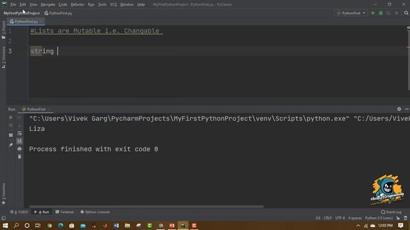This screenshot has height=230, width=410.
Task: Toggle scroll to end in Run output
Action: [x=20, y=141]
